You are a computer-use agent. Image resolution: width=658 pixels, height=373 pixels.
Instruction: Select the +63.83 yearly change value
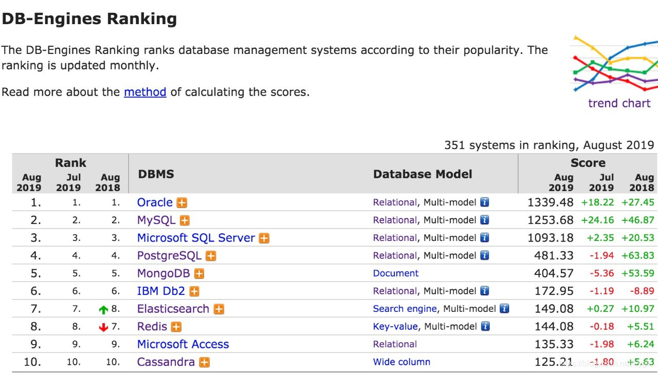click(x=638, y=255)
